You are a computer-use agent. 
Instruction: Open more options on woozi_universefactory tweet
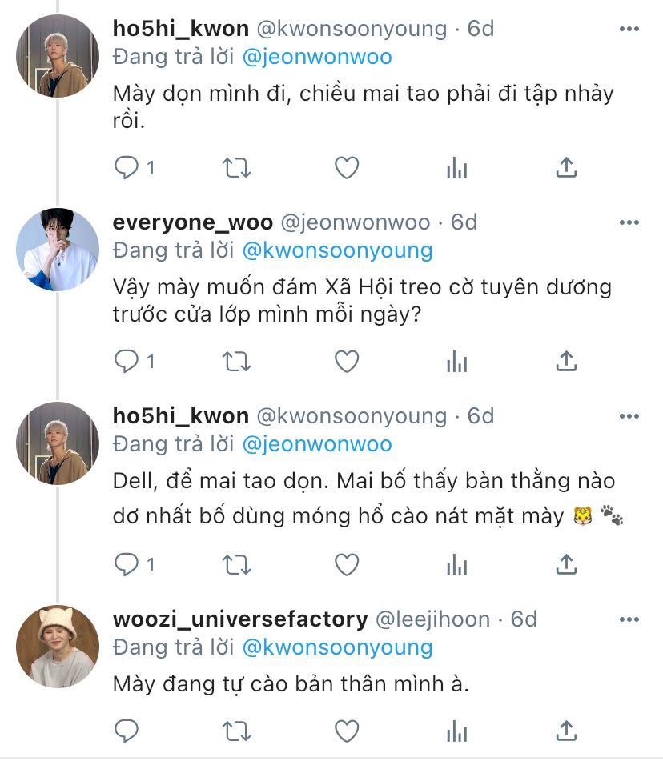629,619
